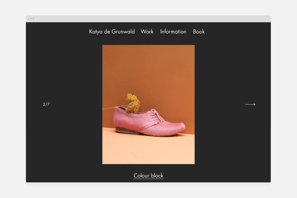This screenshot has width=297, height=198.
Task: Go to the Book section
Action: click(199, 31)
